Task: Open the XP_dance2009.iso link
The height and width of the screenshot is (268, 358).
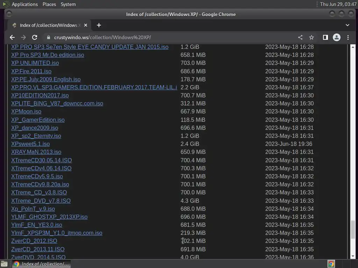Action: pyautogui.click(x=35, y=128)
